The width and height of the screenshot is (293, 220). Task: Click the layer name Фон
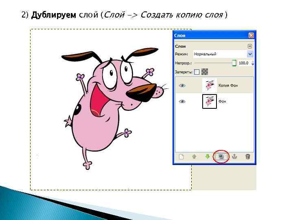pos(222,101)
